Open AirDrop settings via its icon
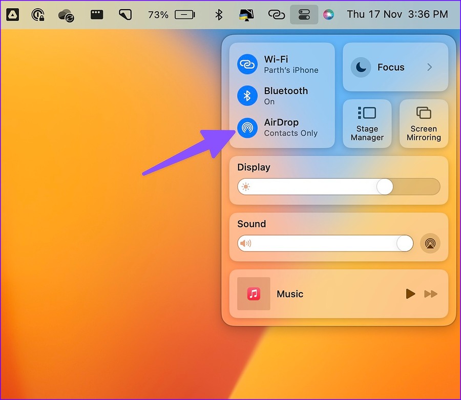Viewport: 461px width, 400px height. [x=247, y=128]
